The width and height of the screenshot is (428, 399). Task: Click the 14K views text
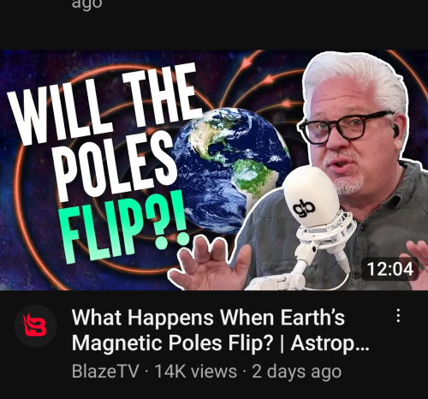(x=195, y=372)
